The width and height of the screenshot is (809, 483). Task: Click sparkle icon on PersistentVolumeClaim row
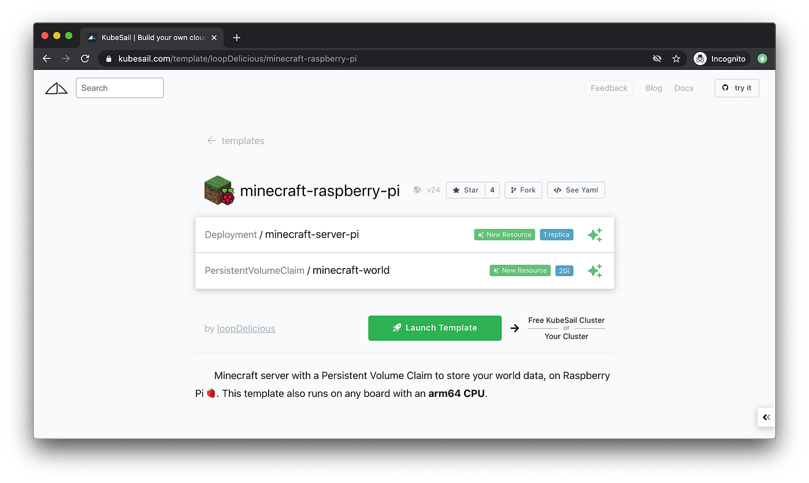595,270
